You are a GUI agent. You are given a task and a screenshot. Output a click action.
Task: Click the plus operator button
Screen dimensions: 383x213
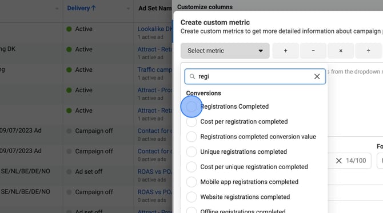point(285,51)
